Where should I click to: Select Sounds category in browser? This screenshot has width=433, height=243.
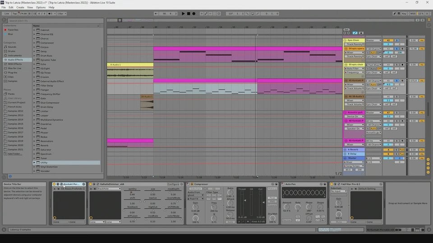[x=12, y=47]
